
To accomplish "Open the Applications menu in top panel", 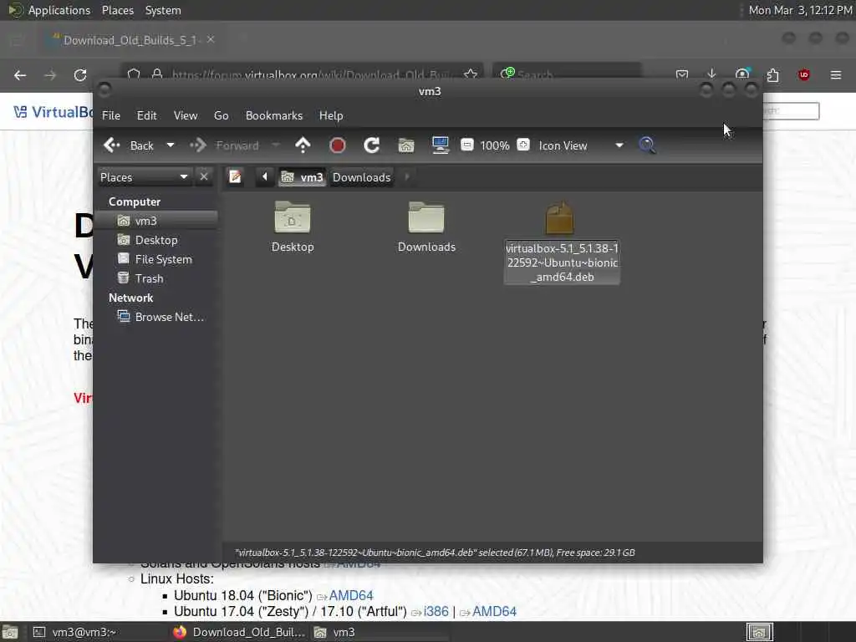I will (59, 10).
